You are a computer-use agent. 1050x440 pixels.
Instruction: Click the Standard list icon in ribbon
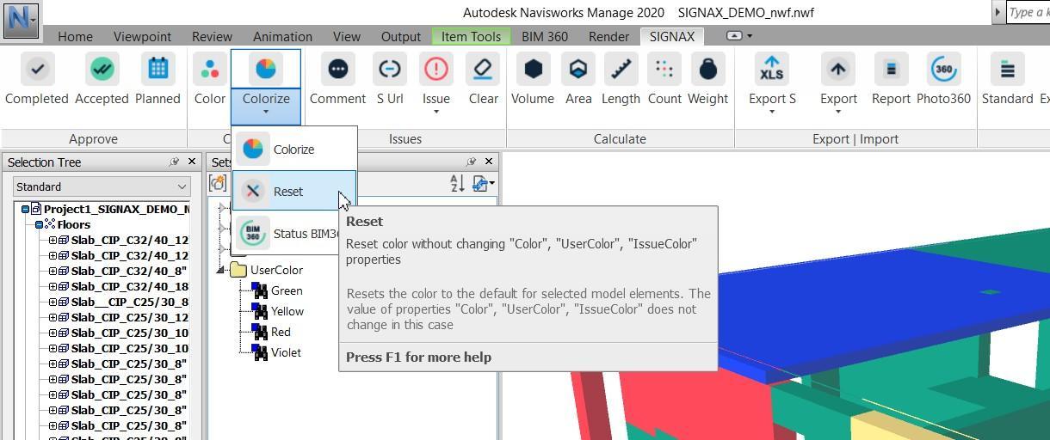click(1007, 69)
